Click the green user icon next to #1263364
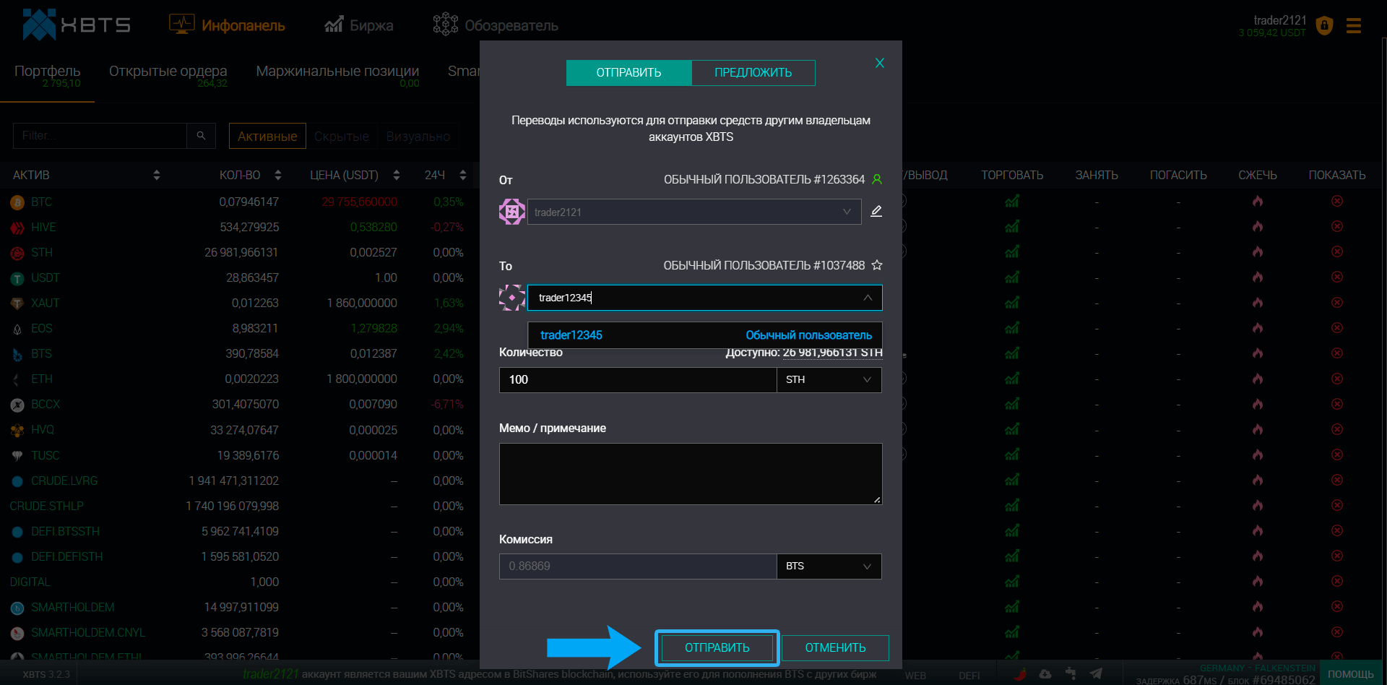The width and height of the screenshot is (1387, 685). (x=877, y=179)
